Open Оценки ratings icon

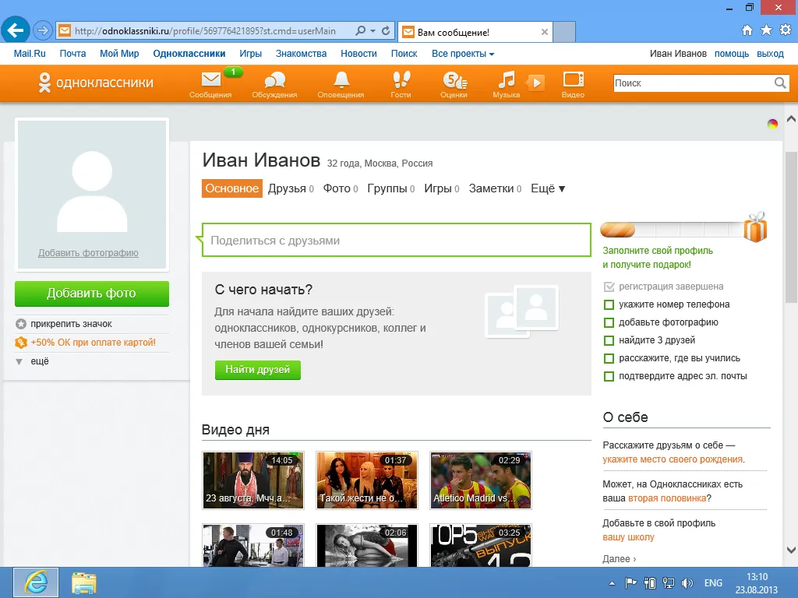click(x=454, y=80)
